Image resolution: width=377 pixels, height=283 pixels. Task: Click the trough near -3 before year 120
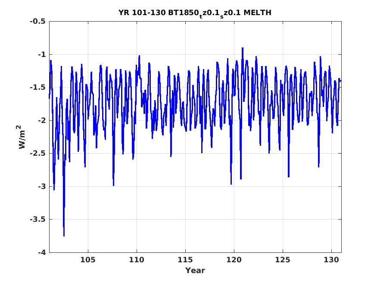[x=231, y=184]
